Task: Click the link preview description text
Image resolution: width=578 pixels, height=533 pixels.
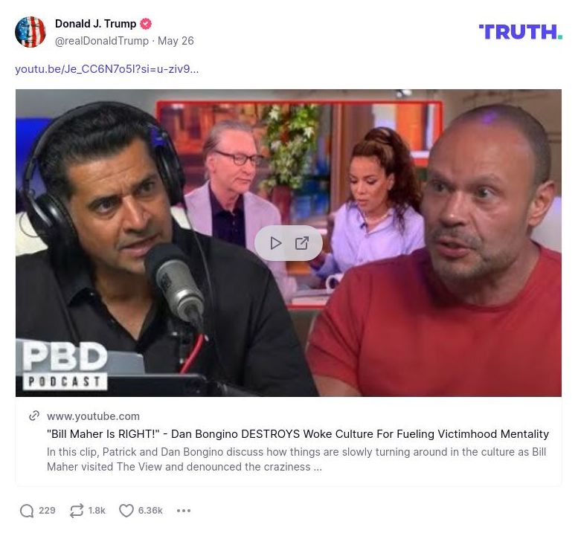Action: coord(296,459)
